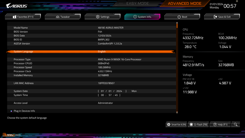Click the AORUS logo
Viewport: 245px width, 138px height.
coord(17,6)
